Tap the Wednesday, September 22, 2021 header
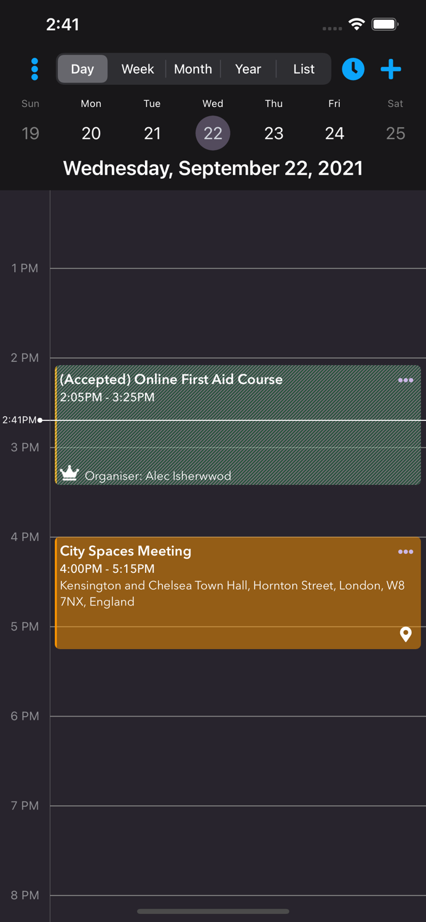The image size is (426, 922). (x=213, y=168)
